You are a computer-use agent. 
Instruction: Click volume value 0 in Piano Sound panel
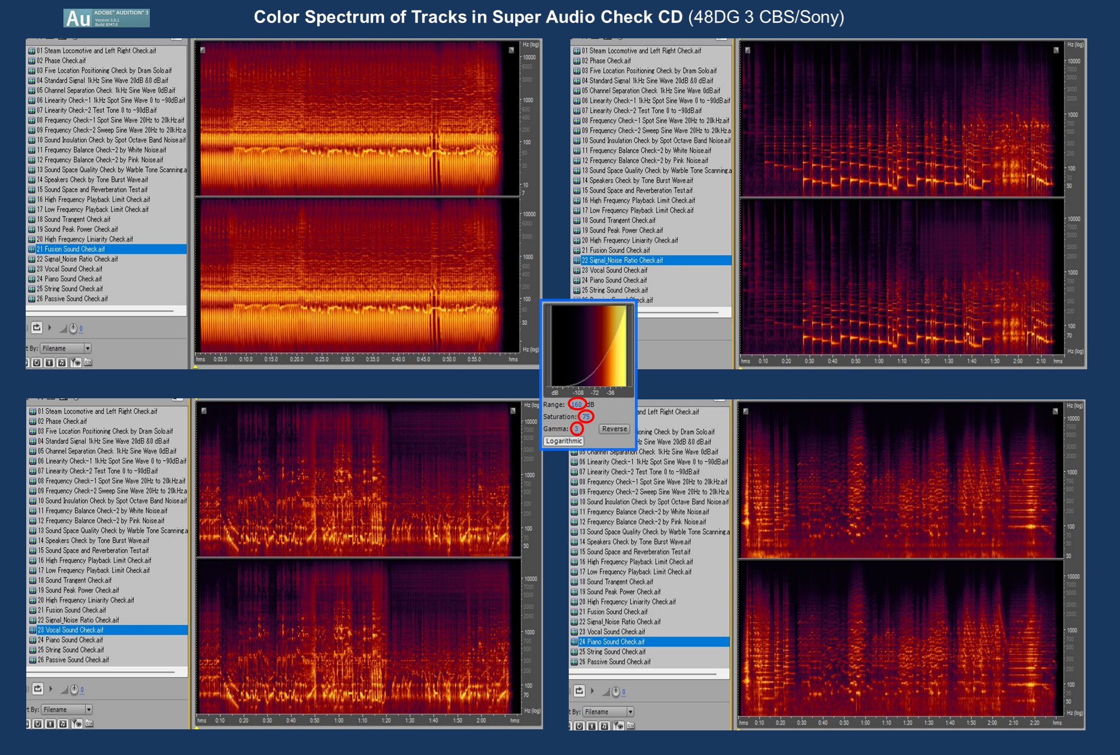pos(623,692)
